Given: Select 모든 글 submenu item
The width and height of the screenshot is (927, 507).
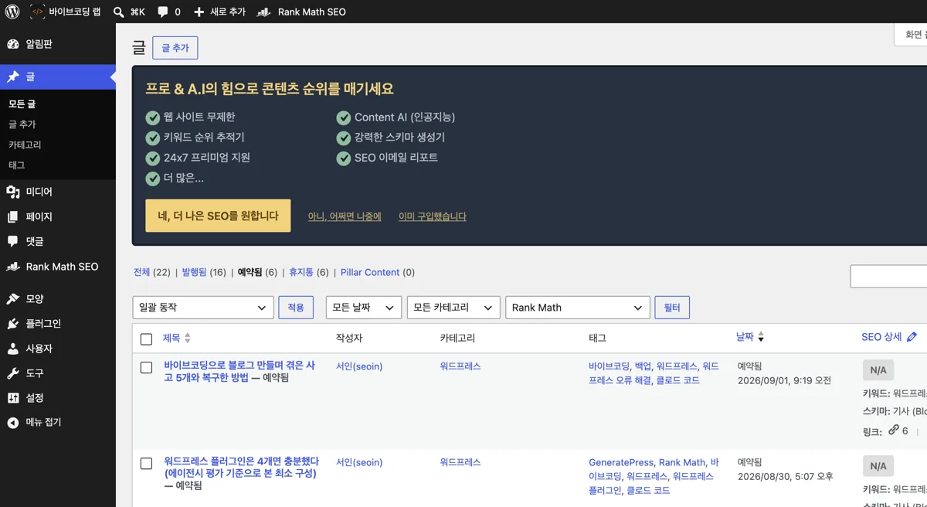Looking at the screenshot, I should coord(22,104).
